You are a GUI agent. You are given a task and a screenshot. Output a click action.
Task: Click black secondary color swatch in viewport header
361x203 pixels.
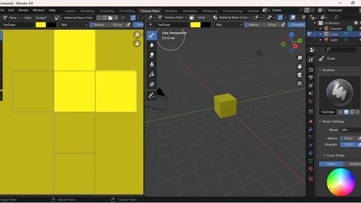206,25
